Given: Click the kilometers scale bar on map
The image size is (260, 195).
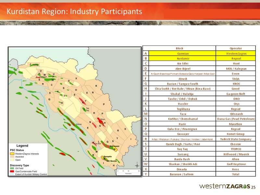Looking at the screenshot, I should pyautogui.click(x=128, y=172).
